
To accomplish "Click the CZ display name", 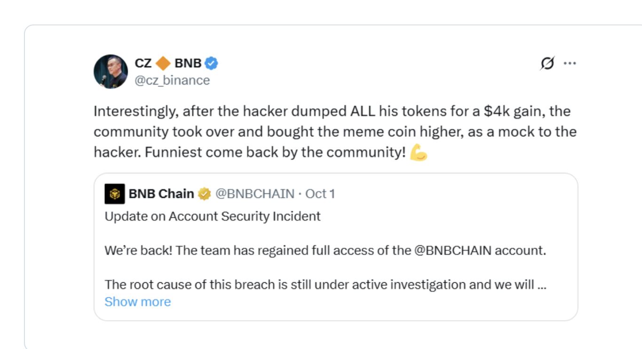I will click(143, 63).
